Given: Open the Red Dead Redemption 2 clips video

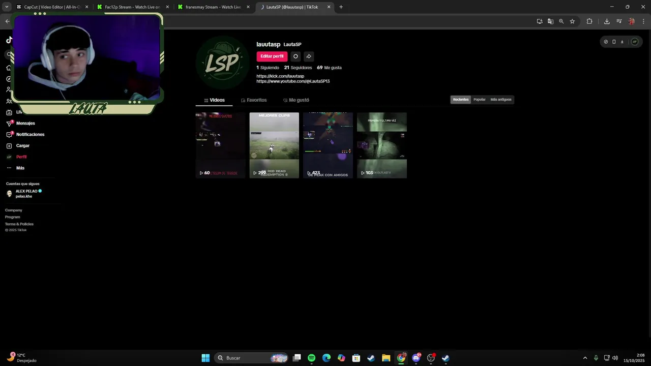Looking at the screenshot, I should (274, 145).
